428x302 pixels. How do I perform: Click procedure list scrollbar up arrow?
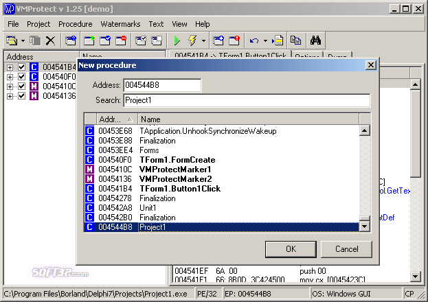point(365,130)
